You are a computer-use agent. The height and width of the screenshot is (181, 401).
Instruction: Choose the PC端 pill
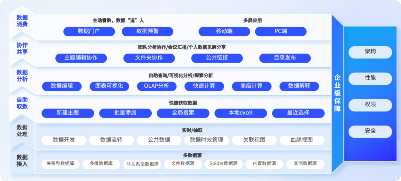281,32
